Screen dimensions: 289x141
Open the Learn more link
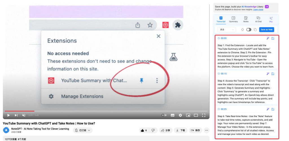point(258,9)
